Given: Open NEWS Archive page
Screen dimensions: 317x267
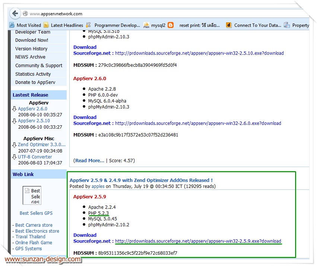Looking at the screenshot, I should click(30, 57).
